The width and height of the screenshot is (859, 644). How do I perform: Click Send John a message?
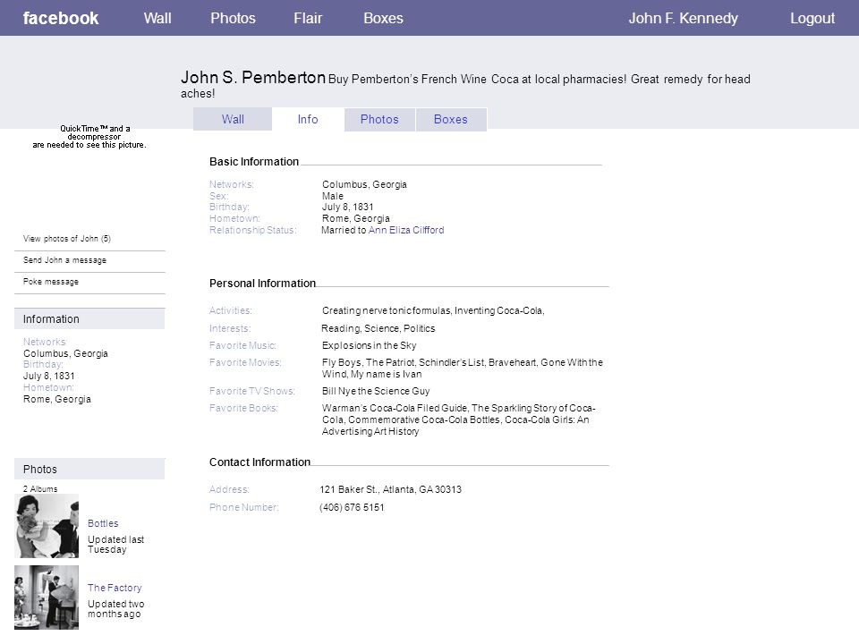(x=64, y=260)
